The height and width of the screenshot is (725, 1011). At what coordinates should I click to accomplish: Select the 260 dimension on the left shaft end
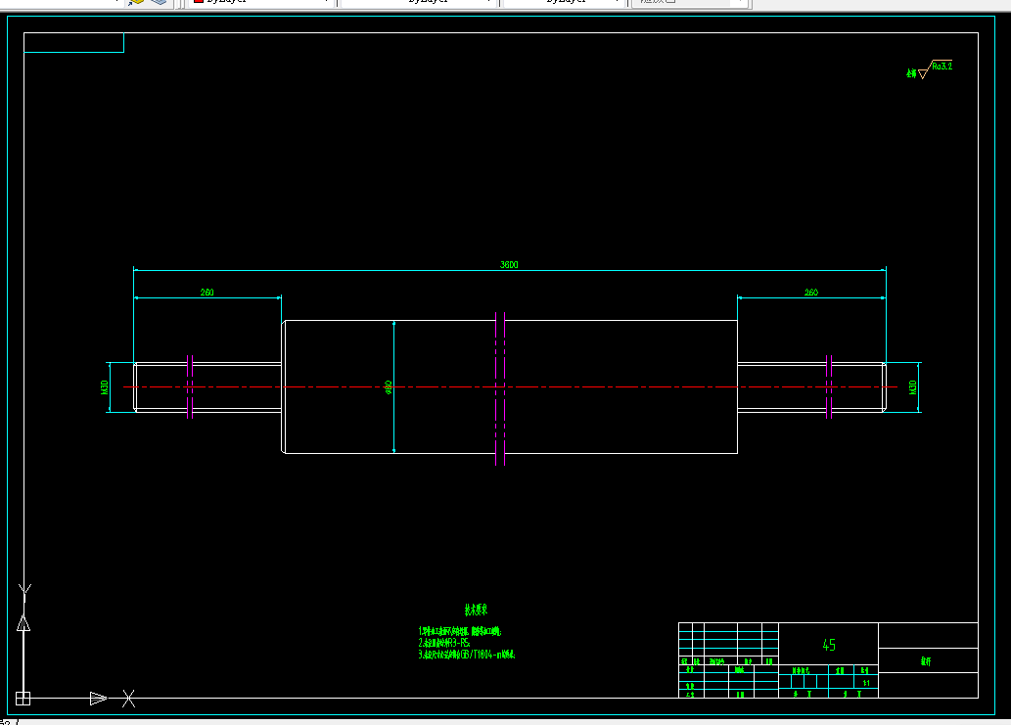207,292
